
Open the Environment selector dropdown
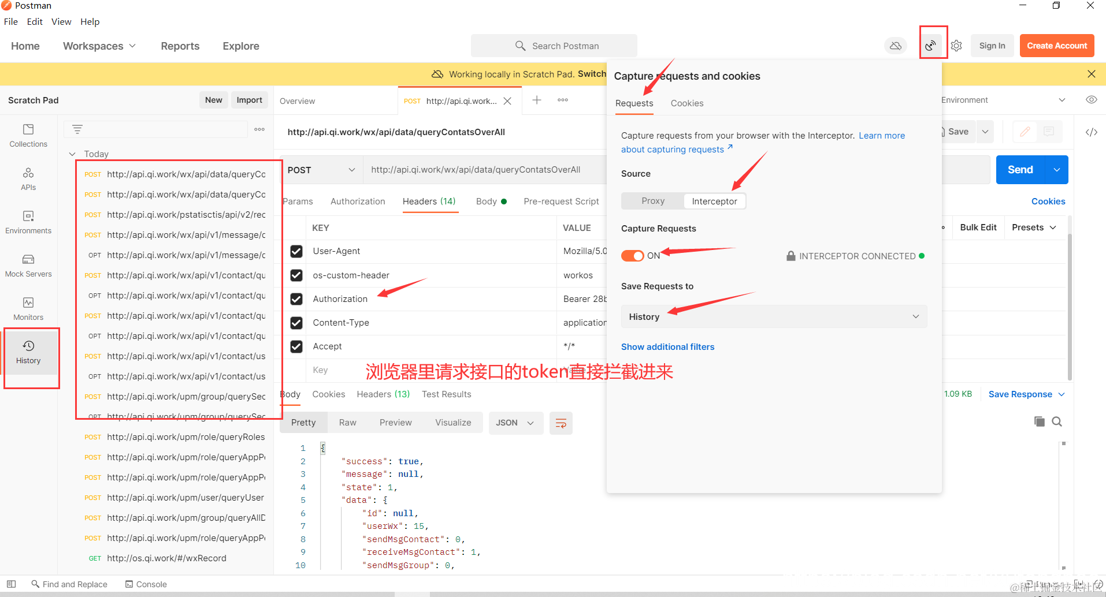tap(1003, 100)
